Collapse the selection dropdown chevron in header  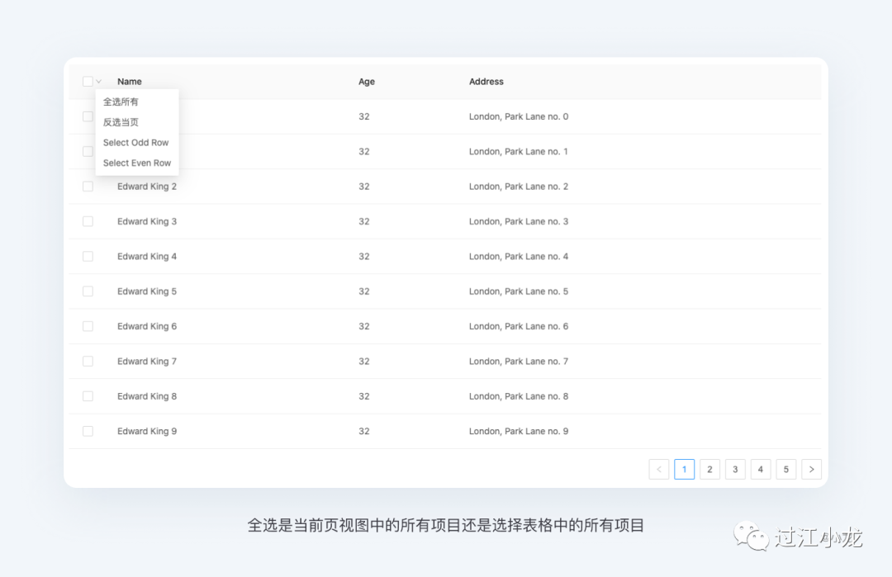(x=99, y=82)
